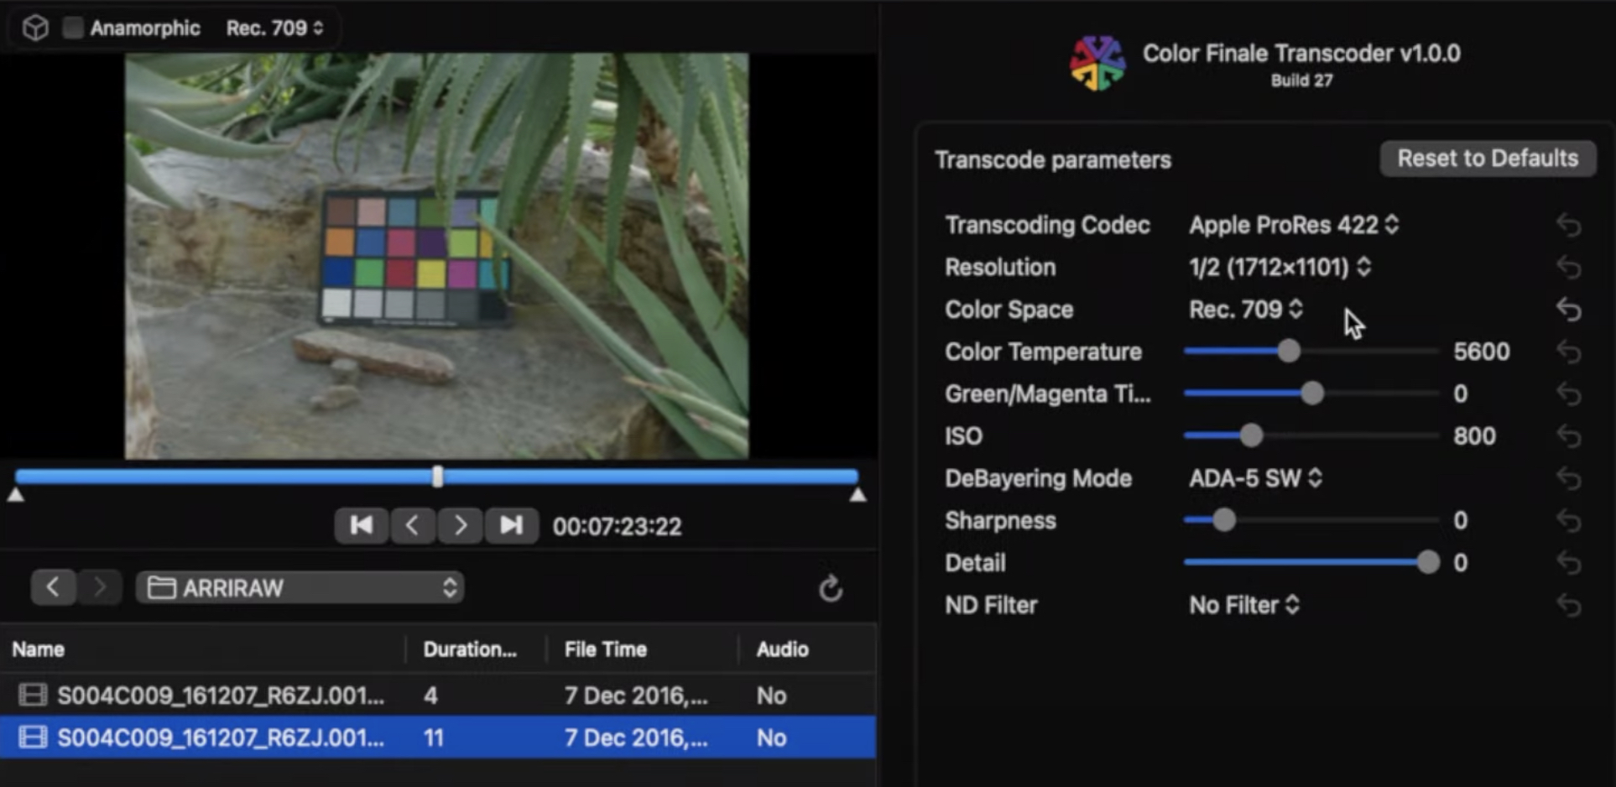This screenshot has width=1616, height=787.
Task: Sort clips by the Name column header
Action: click(x=37, y=649)
